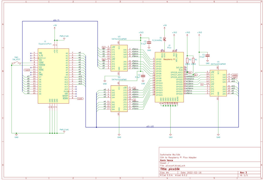Select resistor R2 symbol

(187, 61)
